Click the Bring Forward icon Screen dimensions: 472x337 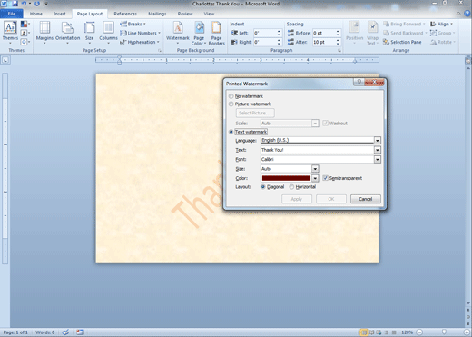coord(386,24)
